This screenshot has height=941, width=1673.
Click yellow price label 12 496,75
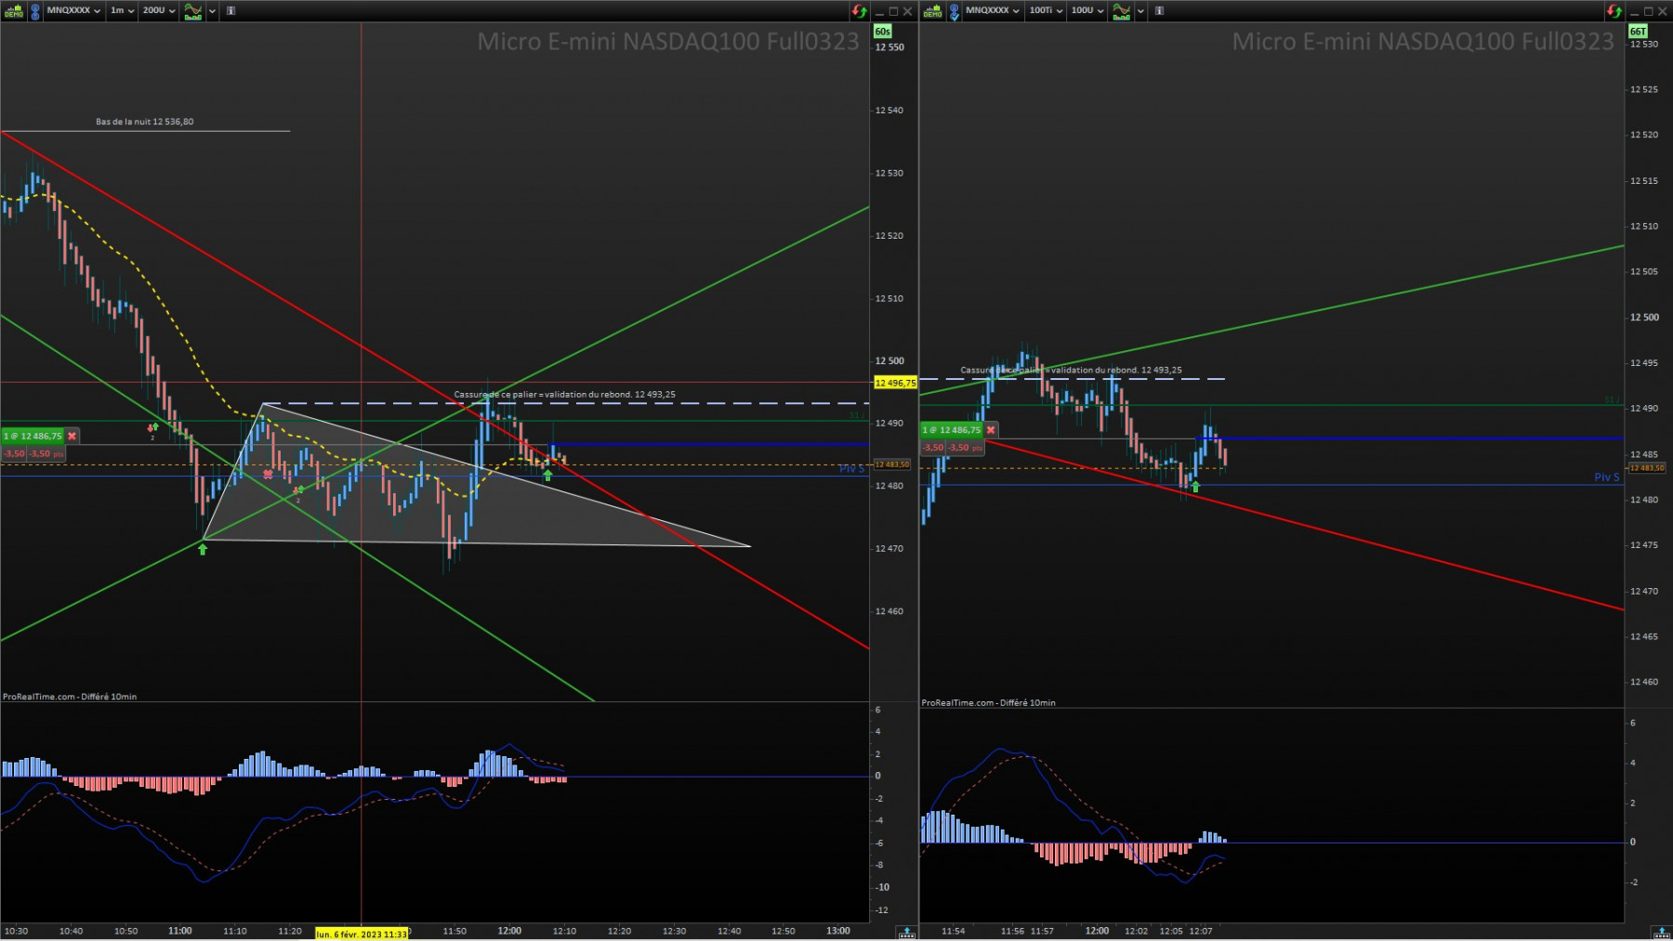coord(895,383)
